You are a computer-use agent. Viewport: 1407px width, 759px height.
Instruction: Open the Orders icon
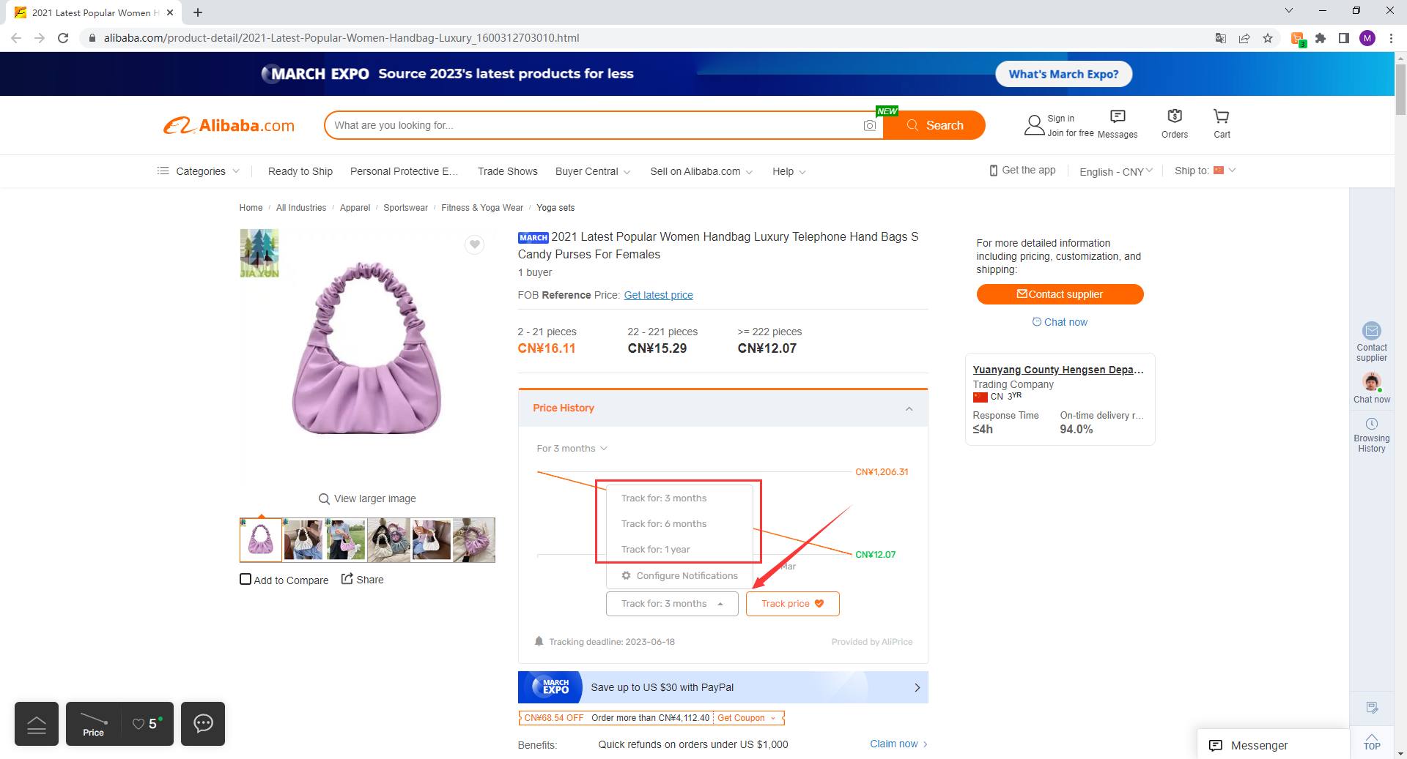1175,124
